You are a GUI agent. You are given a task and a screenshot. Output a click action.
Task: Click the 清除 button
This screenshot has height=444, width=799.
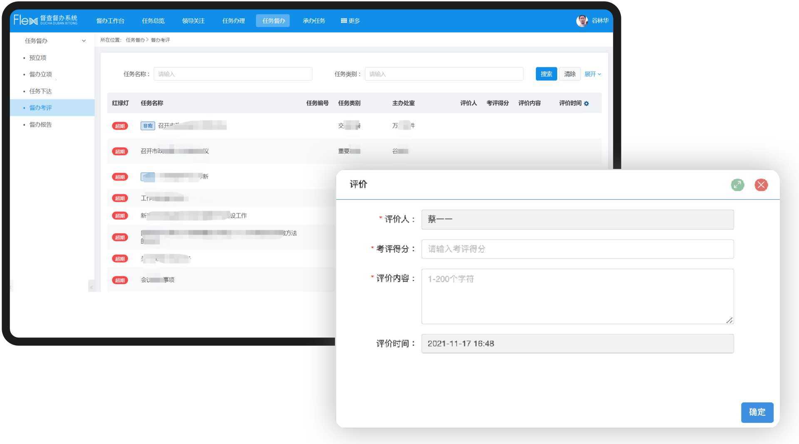coord(570,74)
